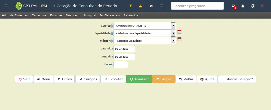
Task: Click the info icon next to Setores
Action: point(112,26)
